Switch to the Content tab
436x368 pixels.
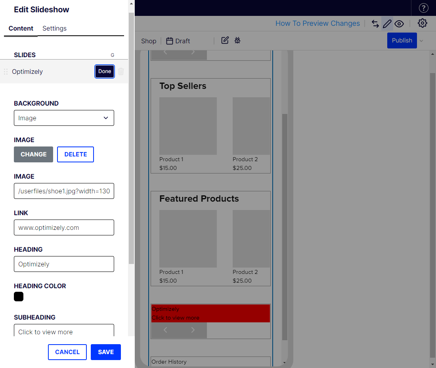coord(21,29)
